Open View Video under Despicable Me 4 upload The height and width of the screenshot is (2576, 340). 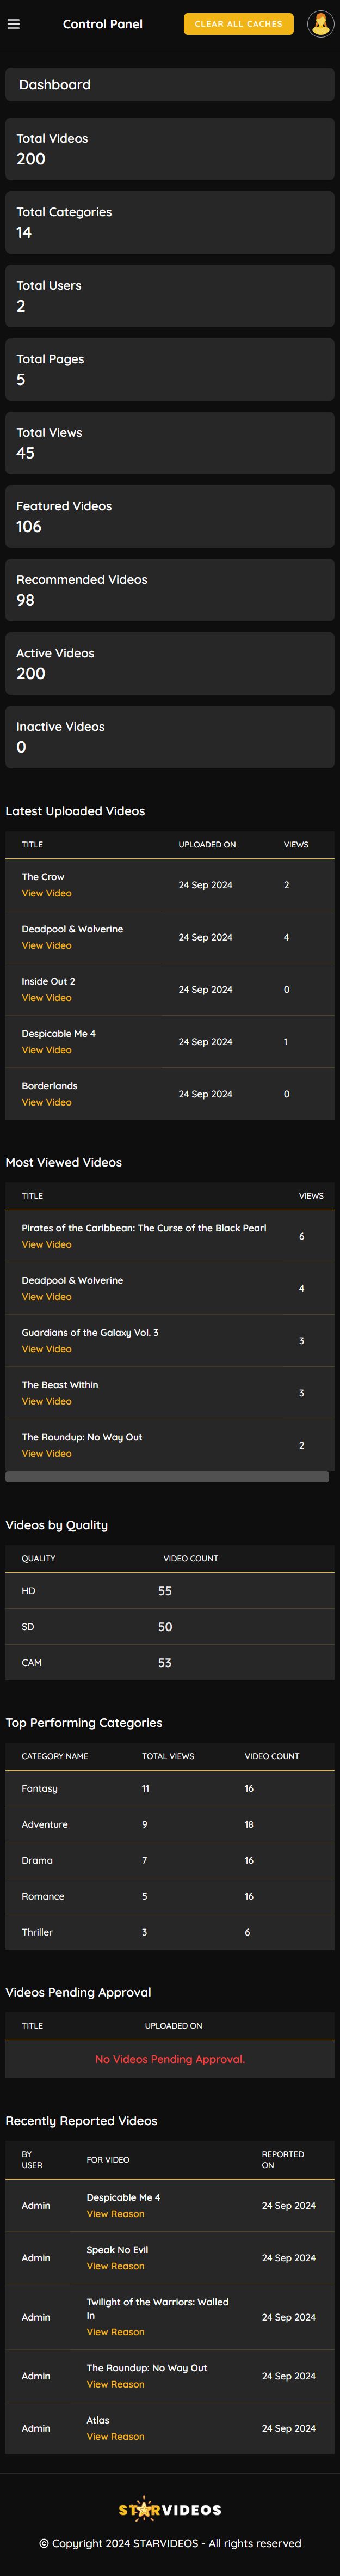tap(47, 1050)
